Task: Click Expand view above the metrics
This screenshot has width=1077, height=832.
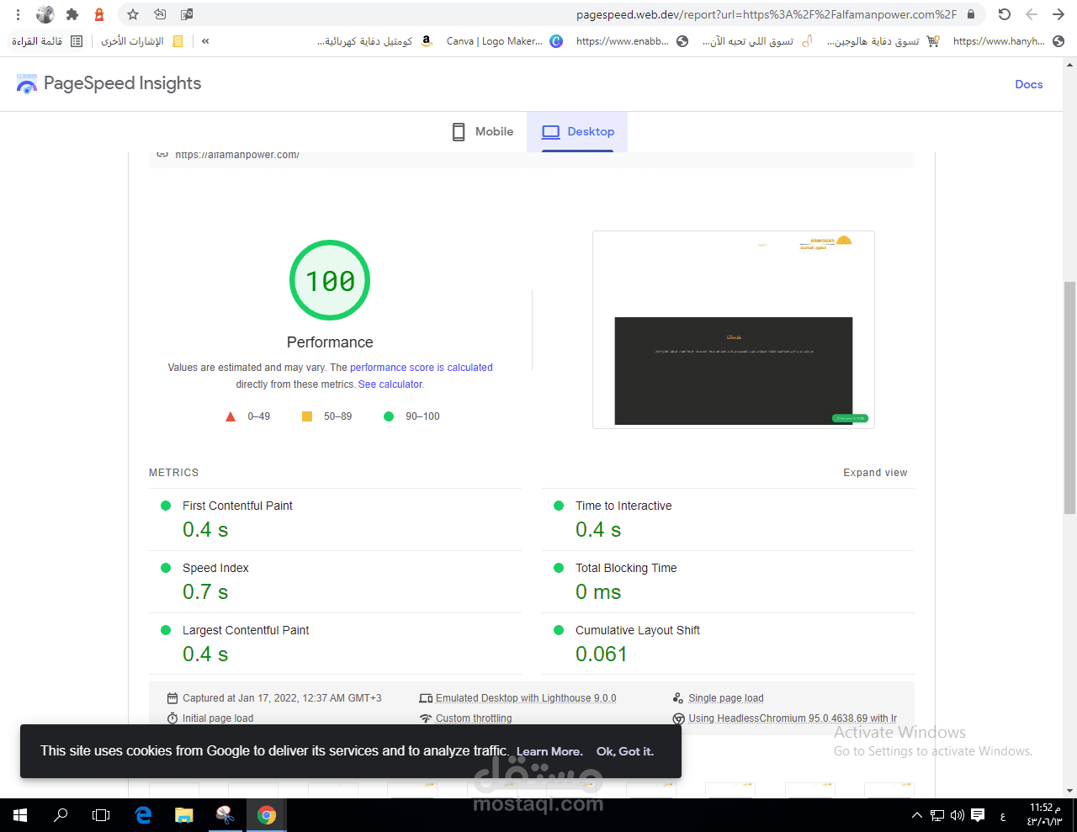Action: coord(875,472)
